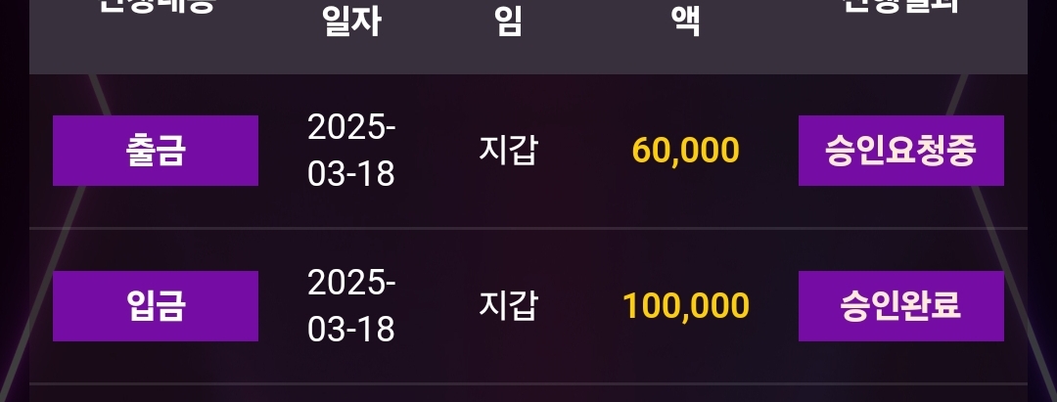This screenshot has height=402, width=1057.
Task: Click the divider between 출금 and 입금 rows
Action: pos(528,228)
